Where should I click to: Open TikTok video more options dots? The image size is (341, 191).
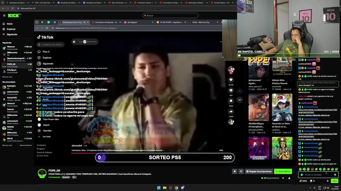pyautogui.click(x=221, y=42)
